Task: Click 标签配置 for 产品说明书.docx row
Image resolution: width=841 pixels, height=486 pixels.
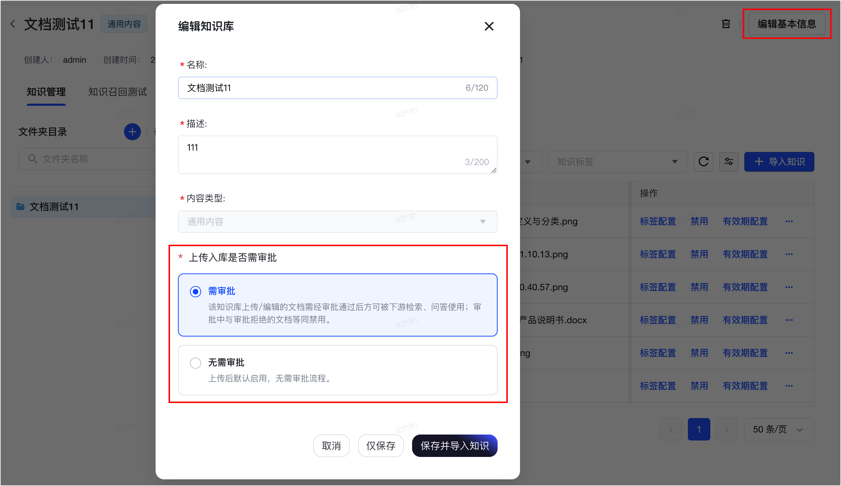Action: [x=658, y=320]
